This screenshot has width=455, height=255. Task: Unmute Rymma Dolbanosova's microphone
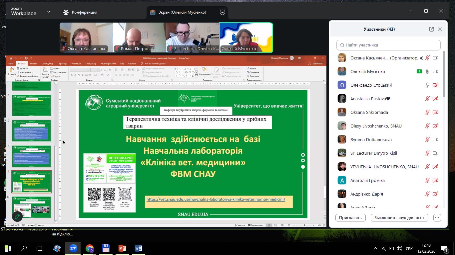coord(427,139)
